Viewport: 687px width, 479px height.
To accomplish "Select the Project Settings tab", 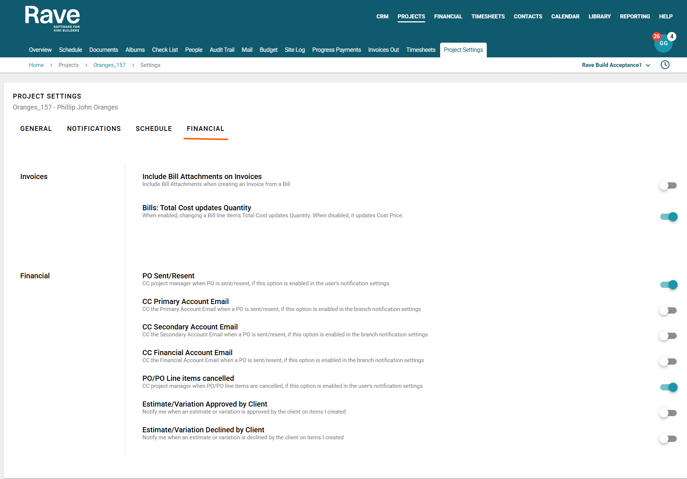I will coord(463,50).
